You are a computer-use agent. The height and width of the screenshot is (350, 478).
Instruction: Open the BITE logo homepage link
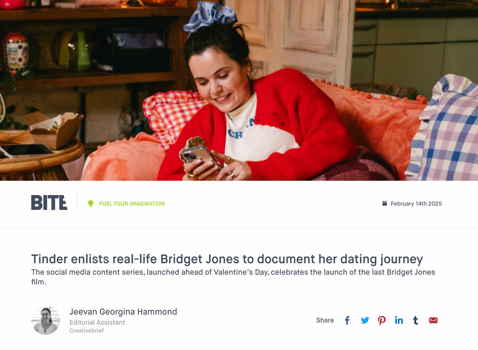(49, 202)
